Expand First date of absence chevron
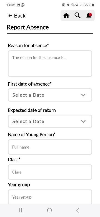This screenshot has height=217, width=100. (x=83, y=95)
